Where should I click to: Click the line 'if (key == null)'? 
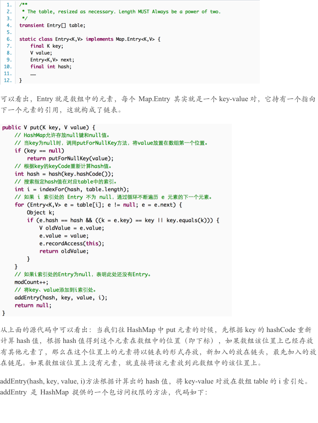point(39,150)
